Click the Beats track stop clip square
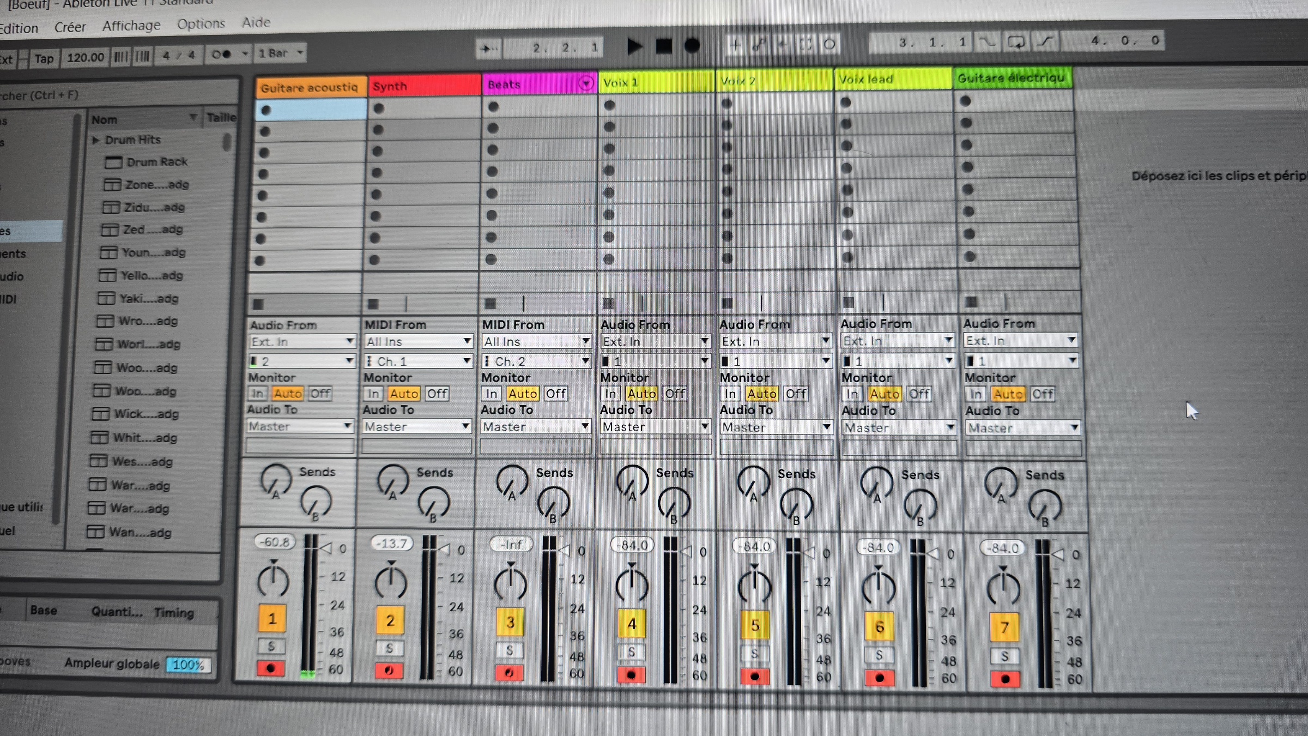Screen dimensions: 1308x736 click(x=491, y=304)
